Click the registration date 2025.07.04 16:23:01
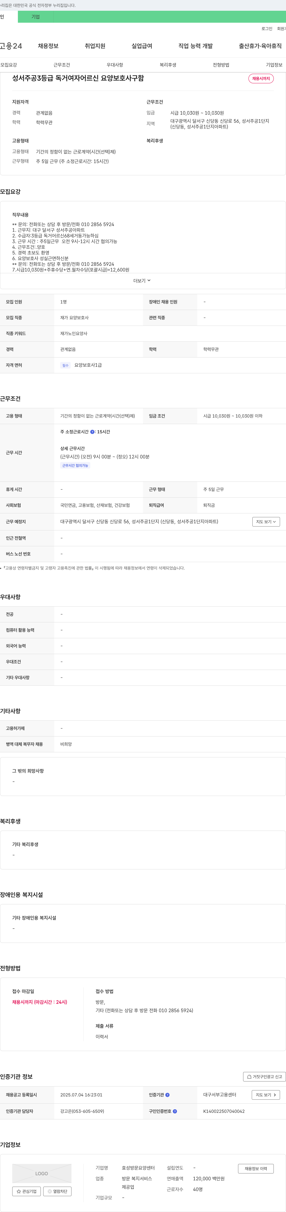This screenshot has height=1212, width=286. pos(81,1095)
